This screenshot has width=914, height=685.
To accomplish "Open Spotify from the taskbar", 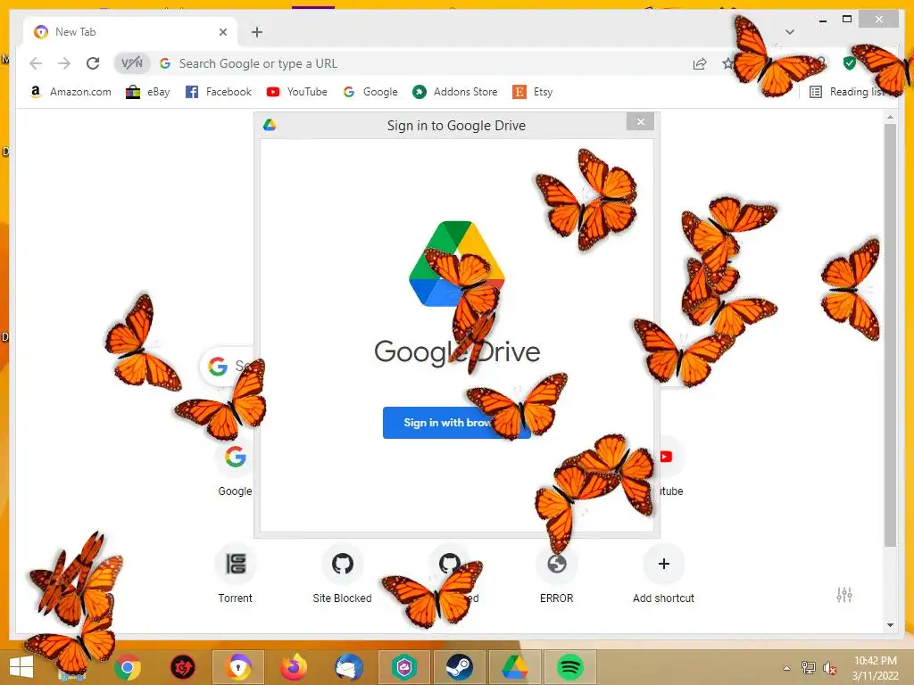I will point(570,667).
